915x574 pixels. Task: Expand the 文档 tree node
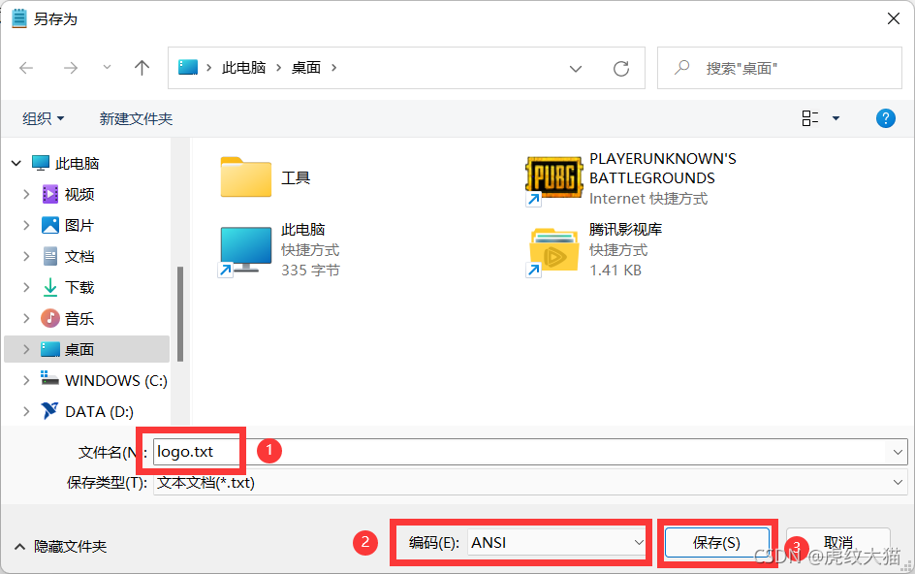pyautogui.click(x=26, y=256)
